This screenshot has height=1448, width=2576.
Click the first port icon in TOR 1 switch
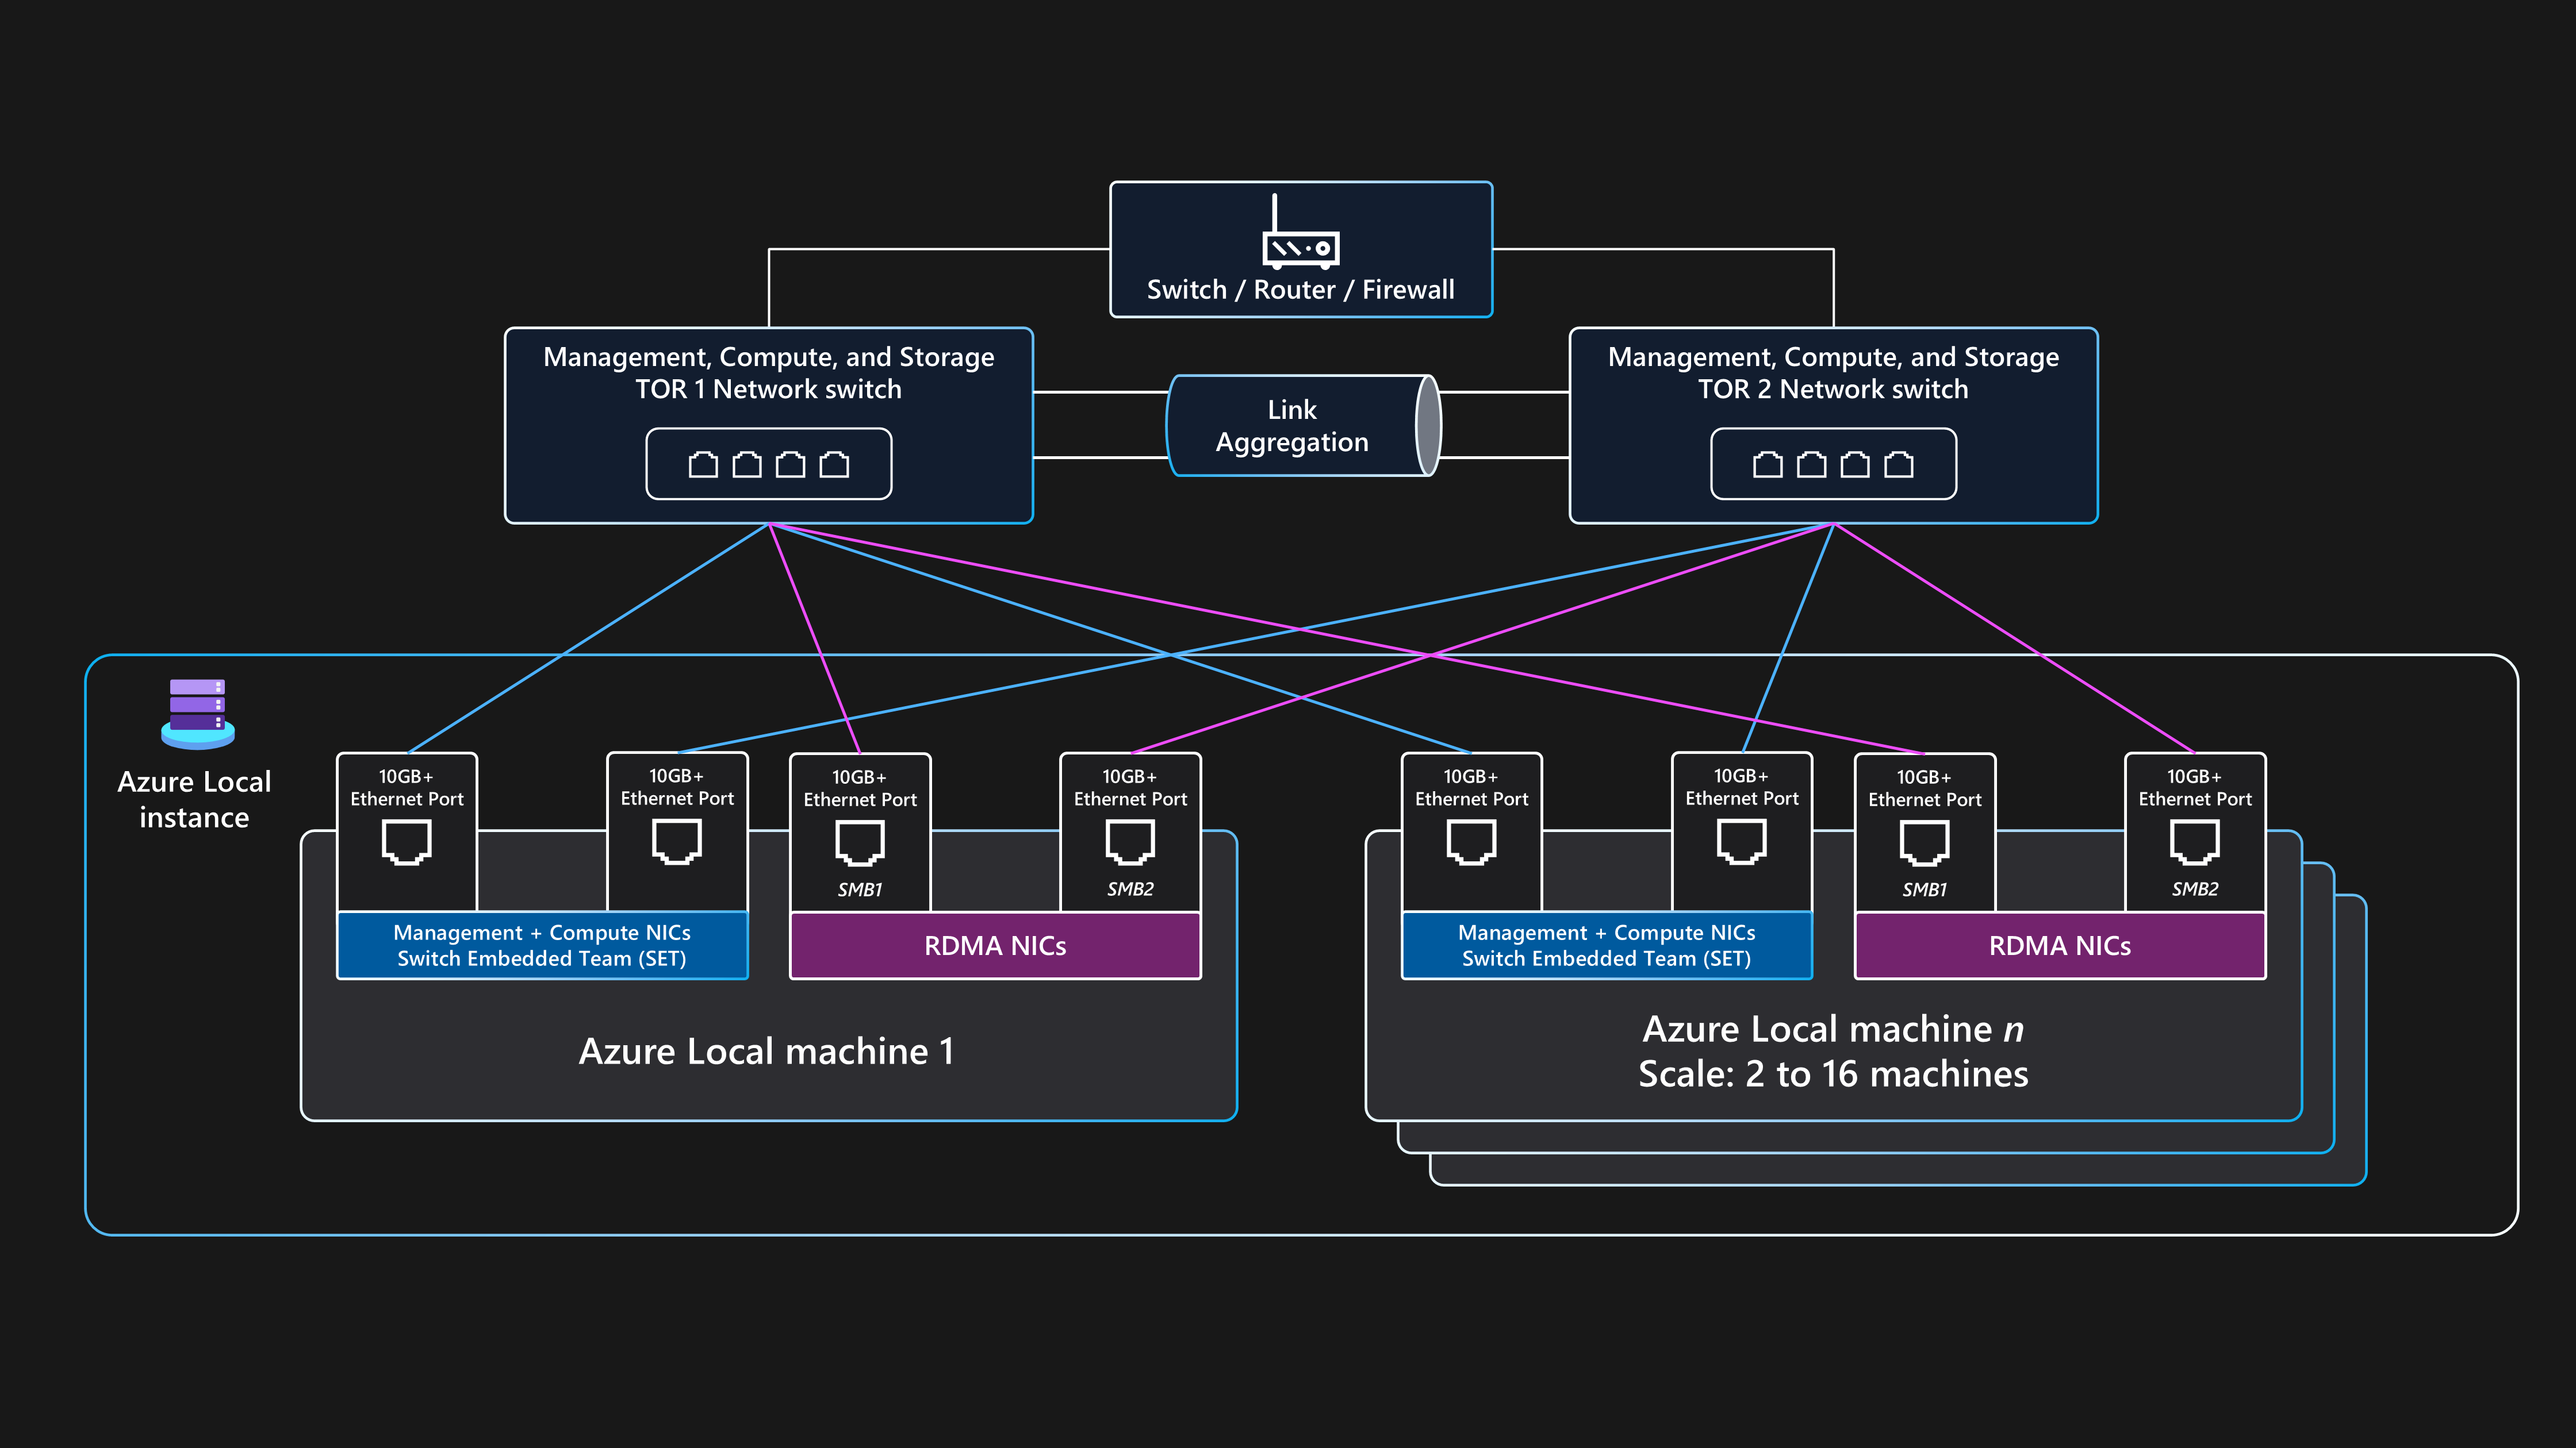[x=703, y=465]
